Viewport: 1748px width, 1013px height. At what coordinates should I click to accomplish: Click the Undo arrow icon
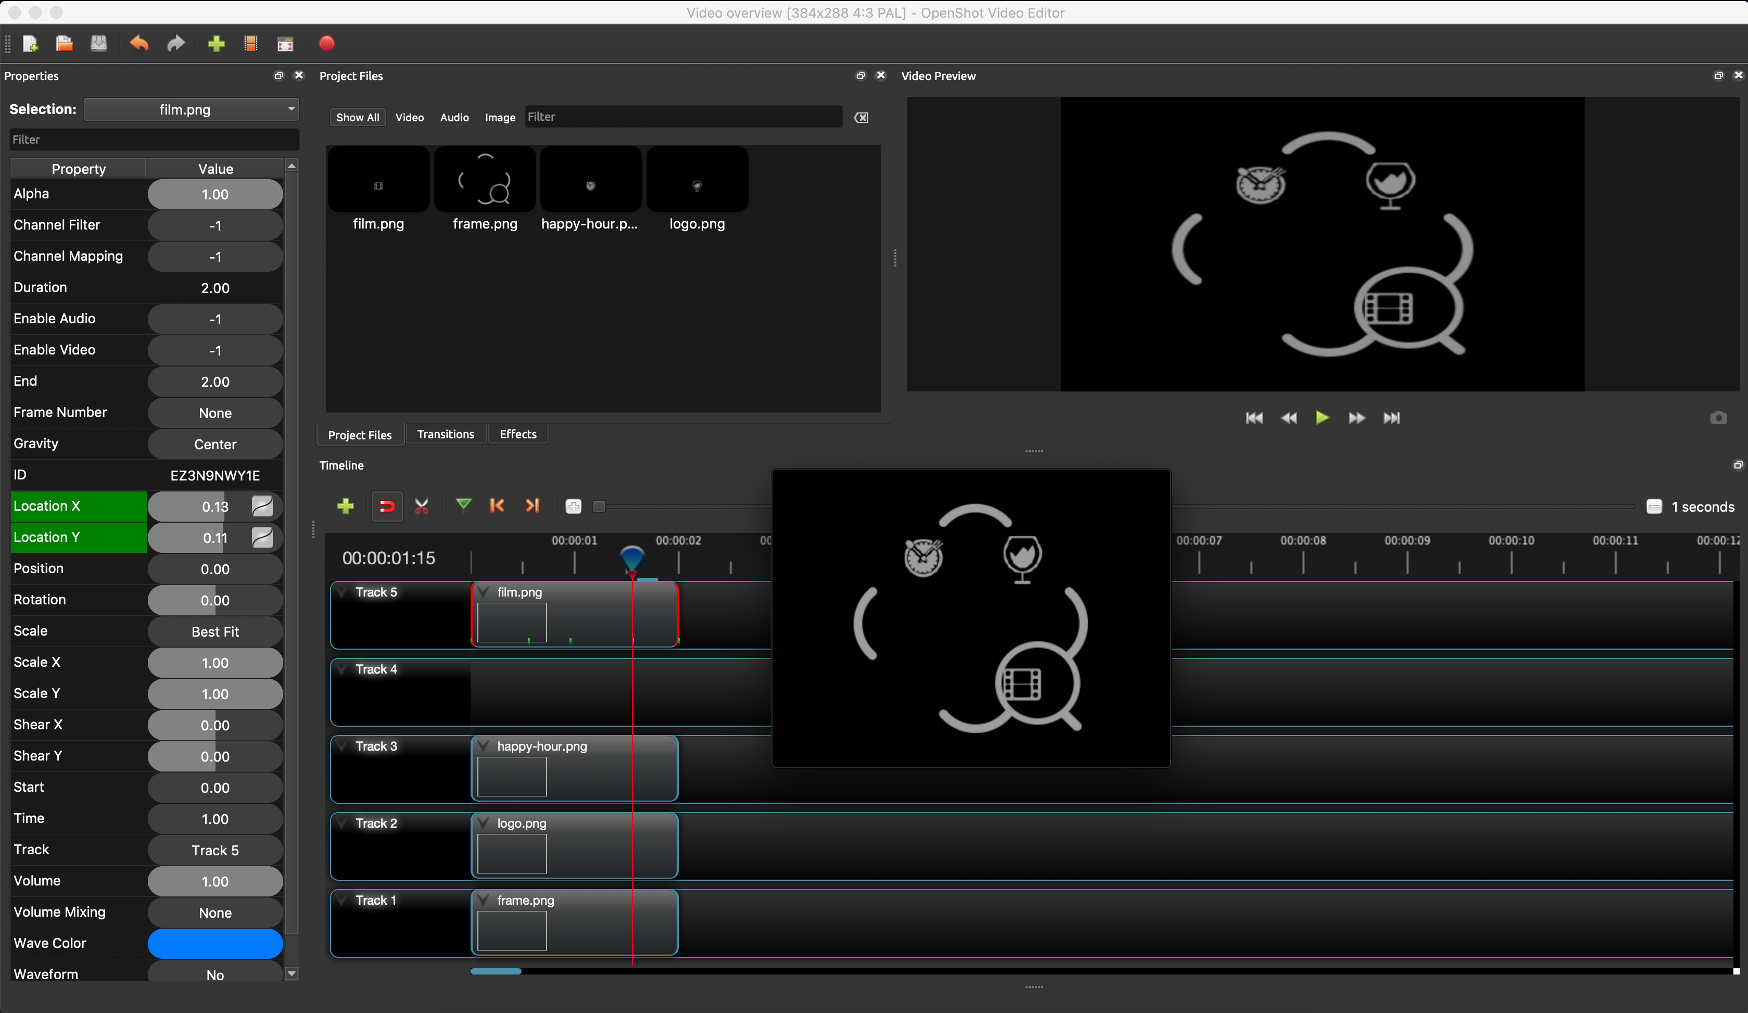139,44
